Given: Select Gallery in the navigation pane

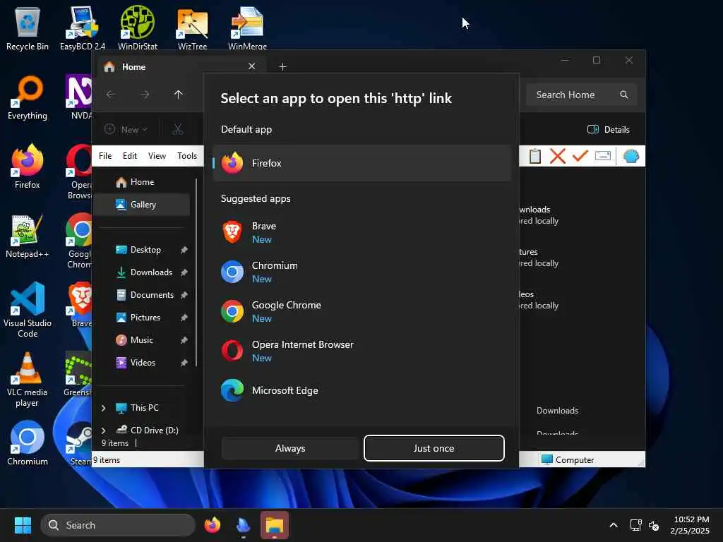Looking at the screenshot, I should pos(142,205).
